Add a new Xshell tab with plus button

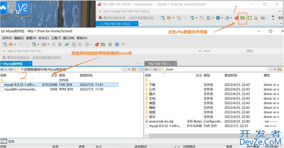[x=140, y=24]
